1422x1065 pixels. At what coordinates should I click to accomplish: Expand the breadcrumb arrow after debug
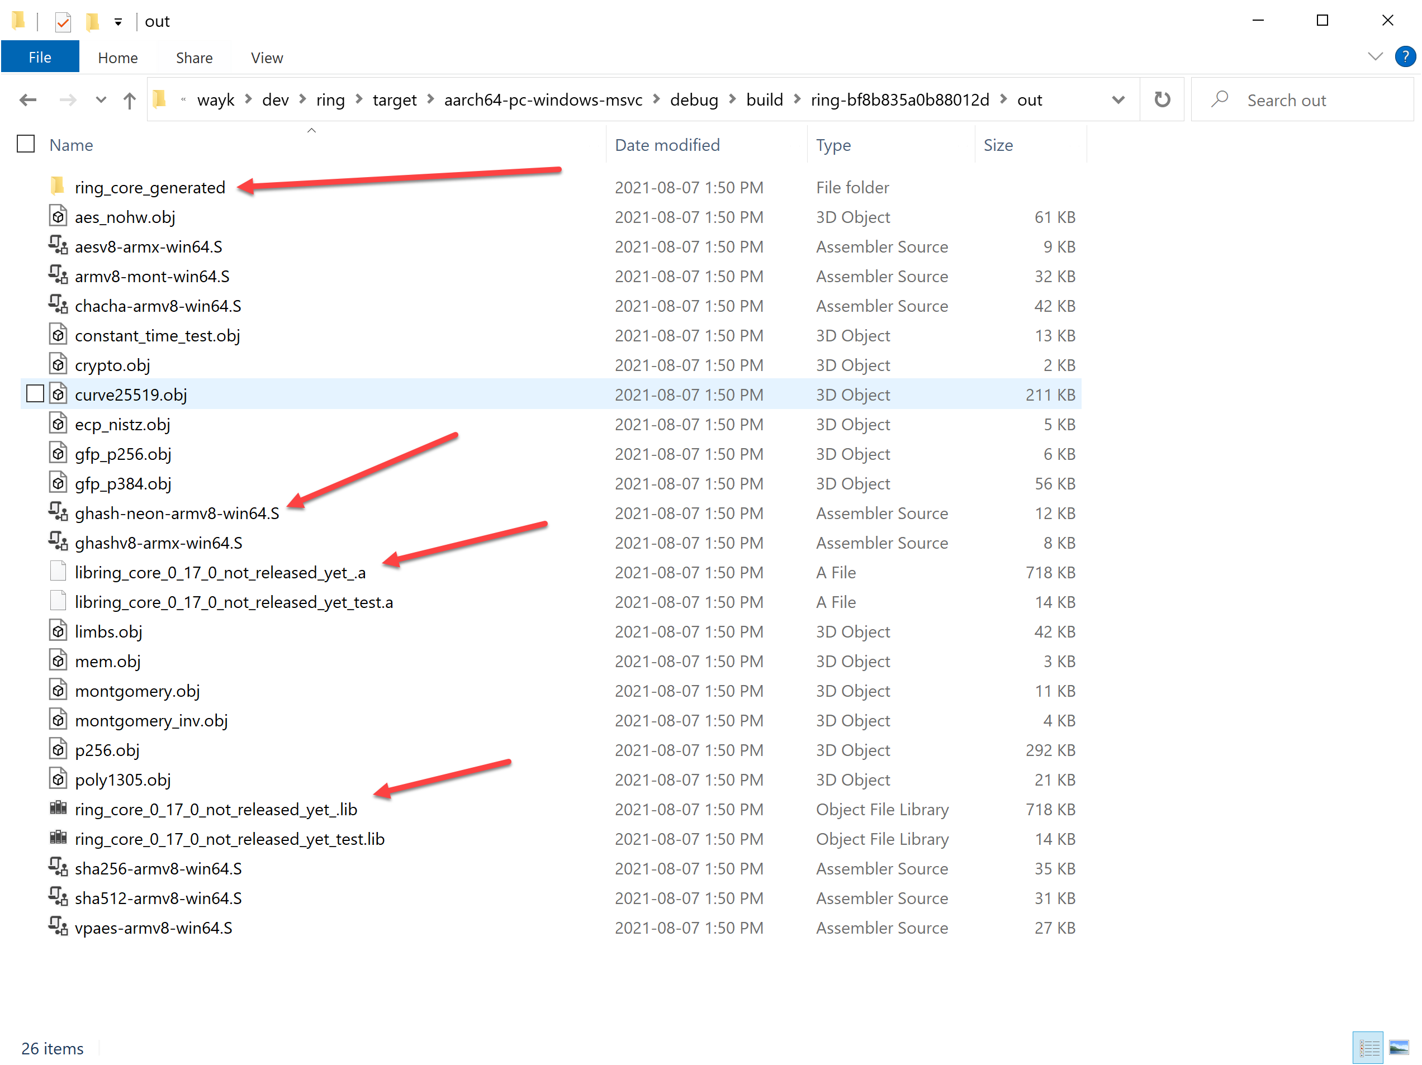[x=732, y=99]
